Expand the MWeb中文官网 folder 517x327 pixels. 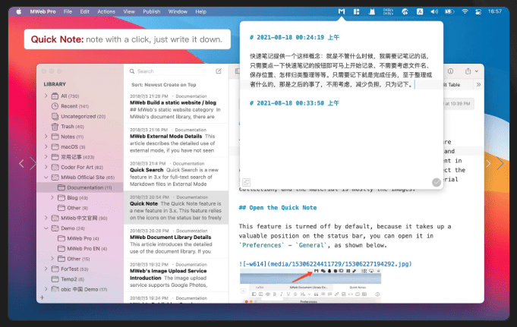click(46, 218)
